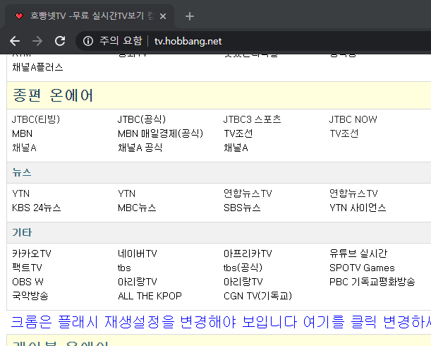Screen dimensions: 431x346
Task: Open the 아프리카TV link
Action: point(248,253)
